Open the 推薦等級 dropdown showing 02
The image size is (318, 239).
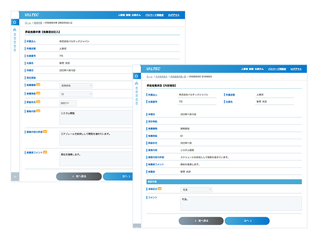click(x=76, y=94)
